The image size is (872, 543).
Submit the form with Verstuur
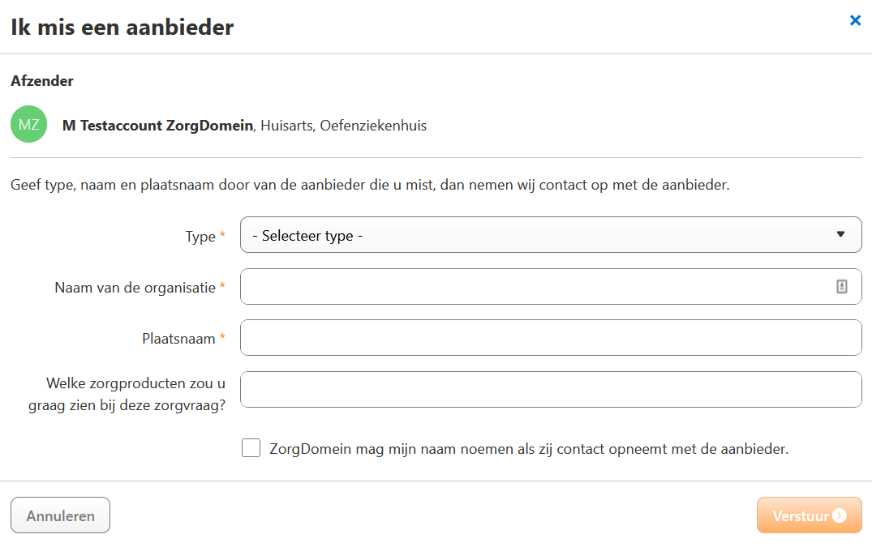click(x=810, y=515)
